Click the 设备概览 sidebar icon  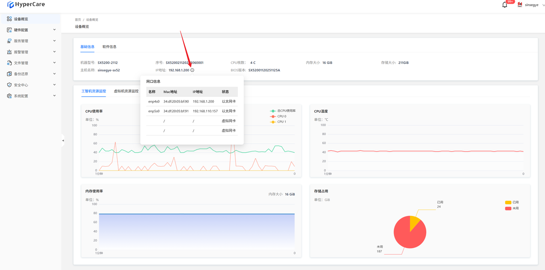coord(9,19)
